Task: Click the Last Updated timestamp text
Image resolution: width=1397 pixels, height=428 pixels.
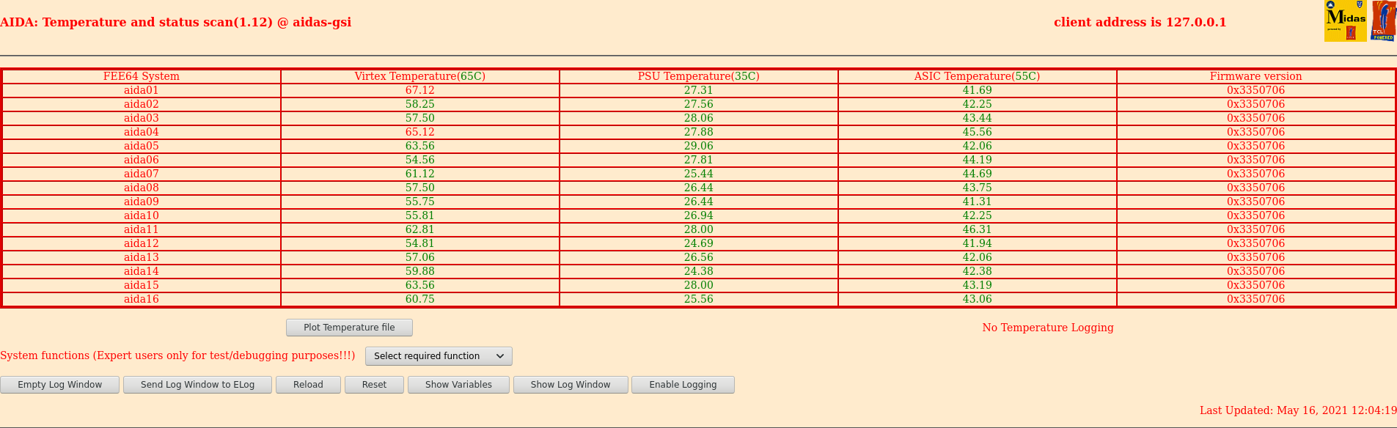Action: [x=1298, y=410]
